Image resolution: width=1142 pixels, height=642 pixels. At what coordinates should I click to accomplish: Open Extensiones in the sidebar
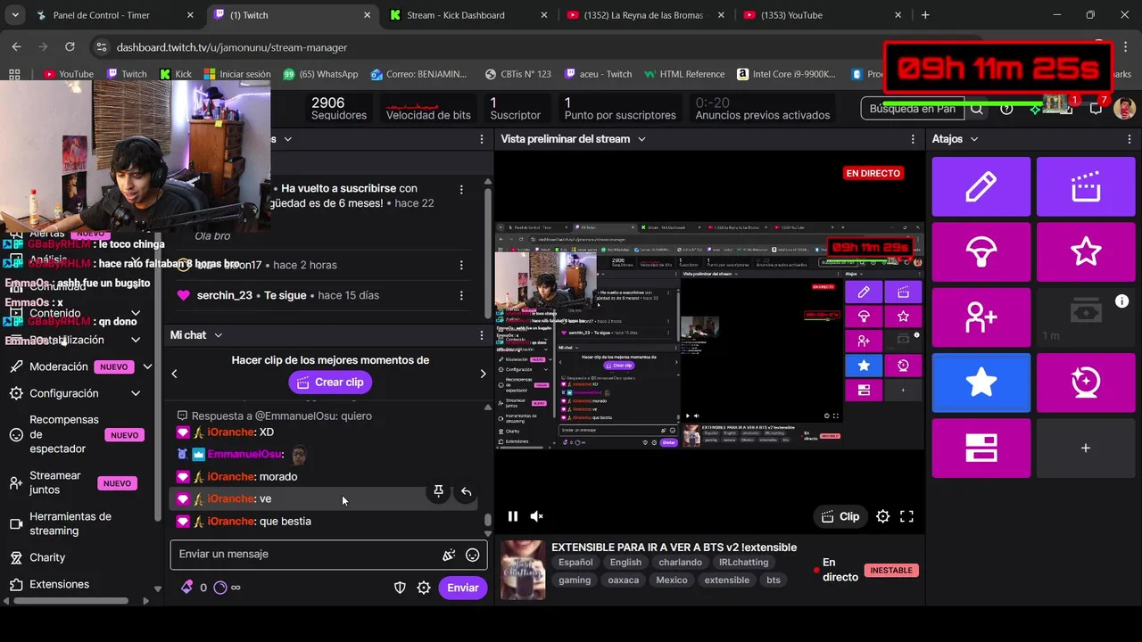click(x=59, y=584)
